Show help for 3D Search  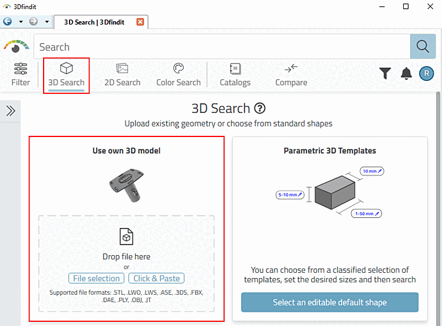pyautogui.click(x=260, y=109)
